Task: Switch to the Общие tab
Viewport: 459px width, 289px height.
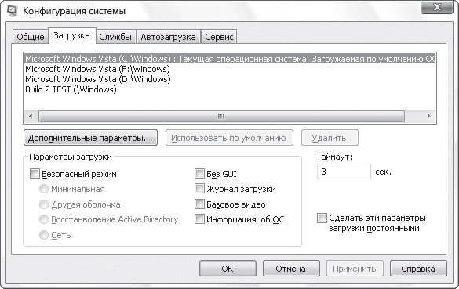Action: tap(31, 37)
